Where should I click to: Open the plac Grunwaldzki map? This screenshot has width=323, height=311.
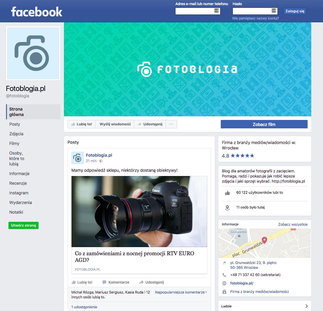pos(264,243)
